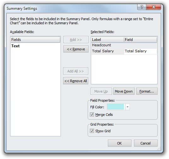Click the Label column header
169x159 pixels.
[x=108, y=40]
